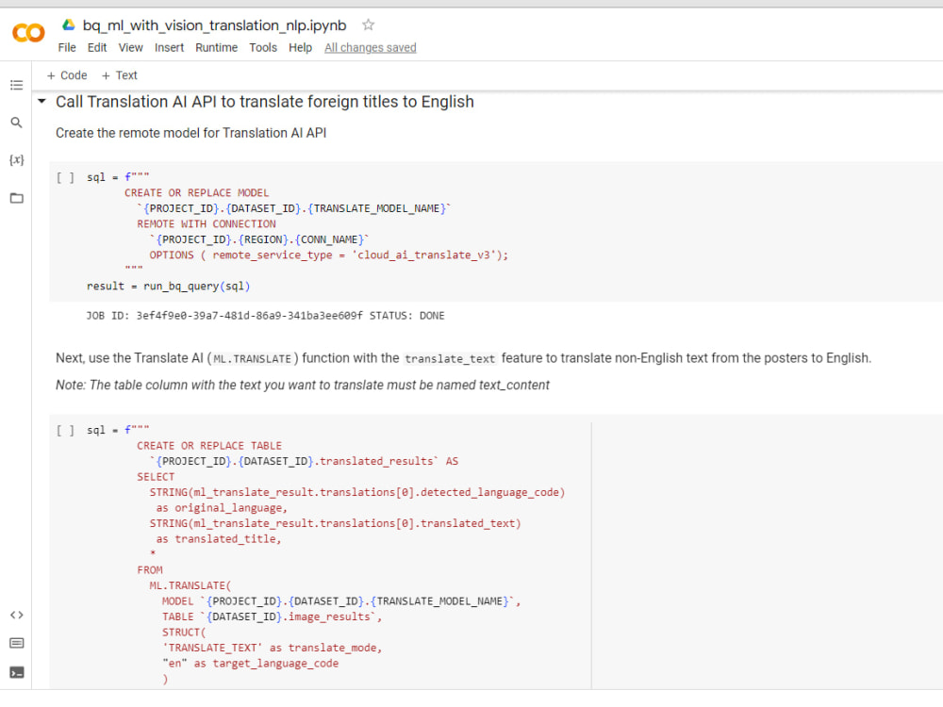943x707 pixels.
Task: Open the find and replace search icon
Action: coord(16,123)
